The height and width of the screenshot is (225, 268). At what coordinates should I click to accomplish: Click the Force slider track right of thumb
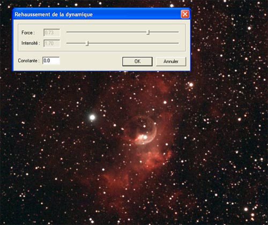coord(164,32)
